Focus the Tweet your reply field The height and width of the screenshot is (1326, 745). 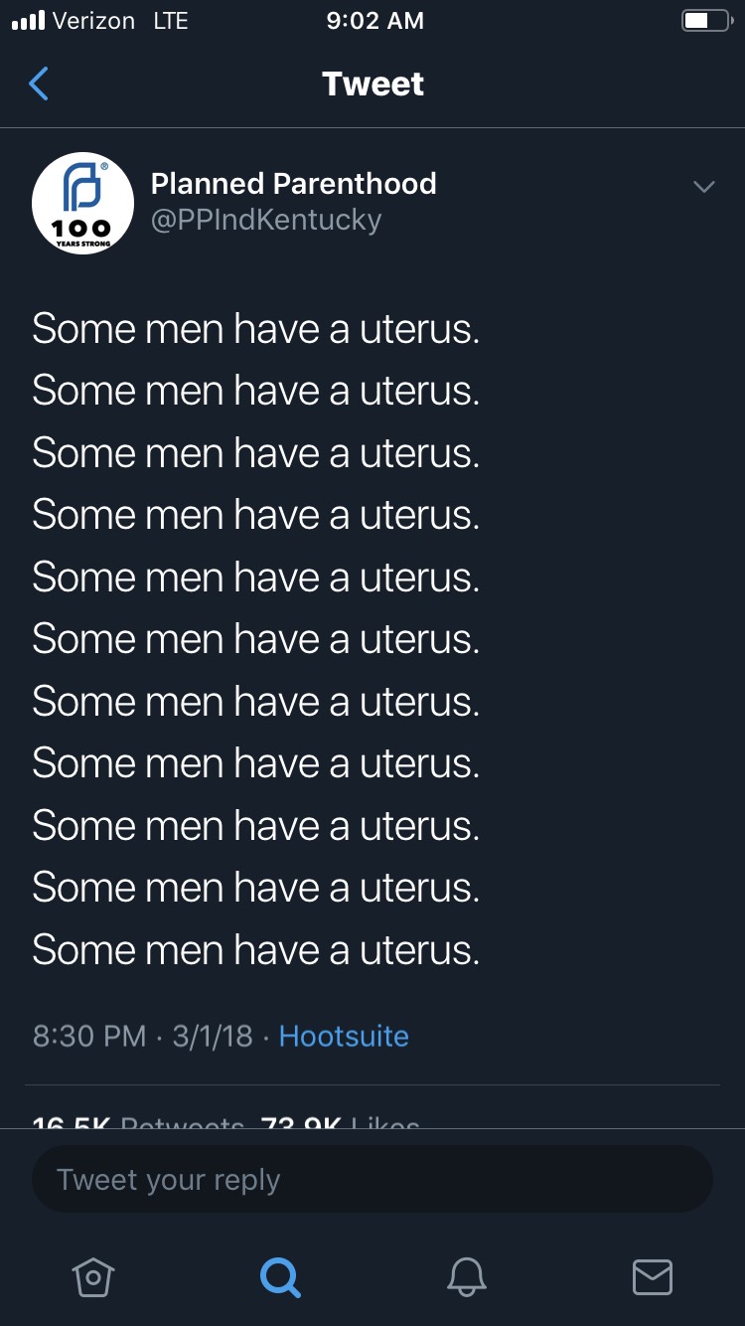click(372, 1180)
